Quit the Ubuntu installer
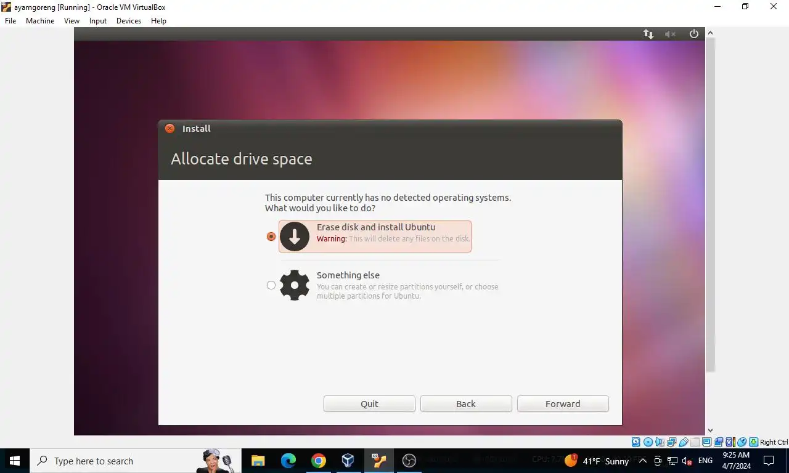 [x=369, y=404]
